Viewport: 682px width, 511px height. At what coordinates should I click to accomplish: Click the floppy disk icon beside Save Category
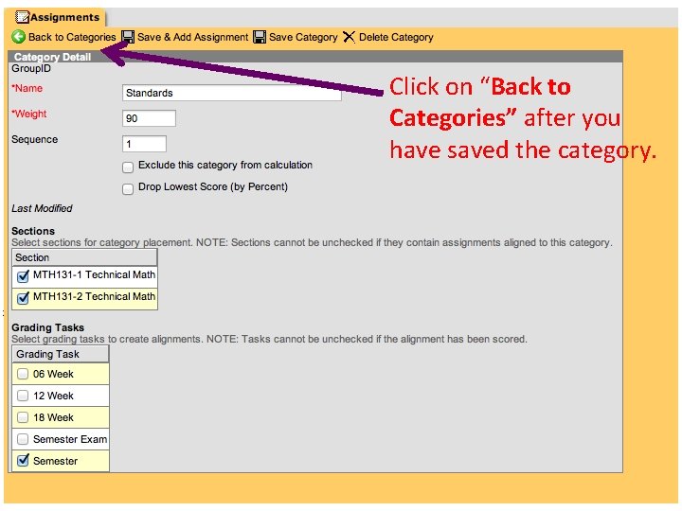(x=260, y=37)
